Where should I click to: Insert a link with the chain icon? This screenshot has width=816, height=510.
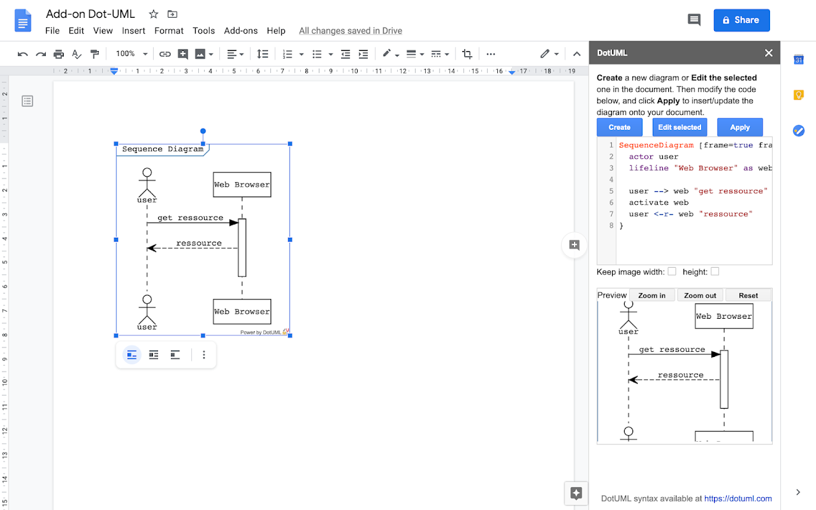point(165,54)
